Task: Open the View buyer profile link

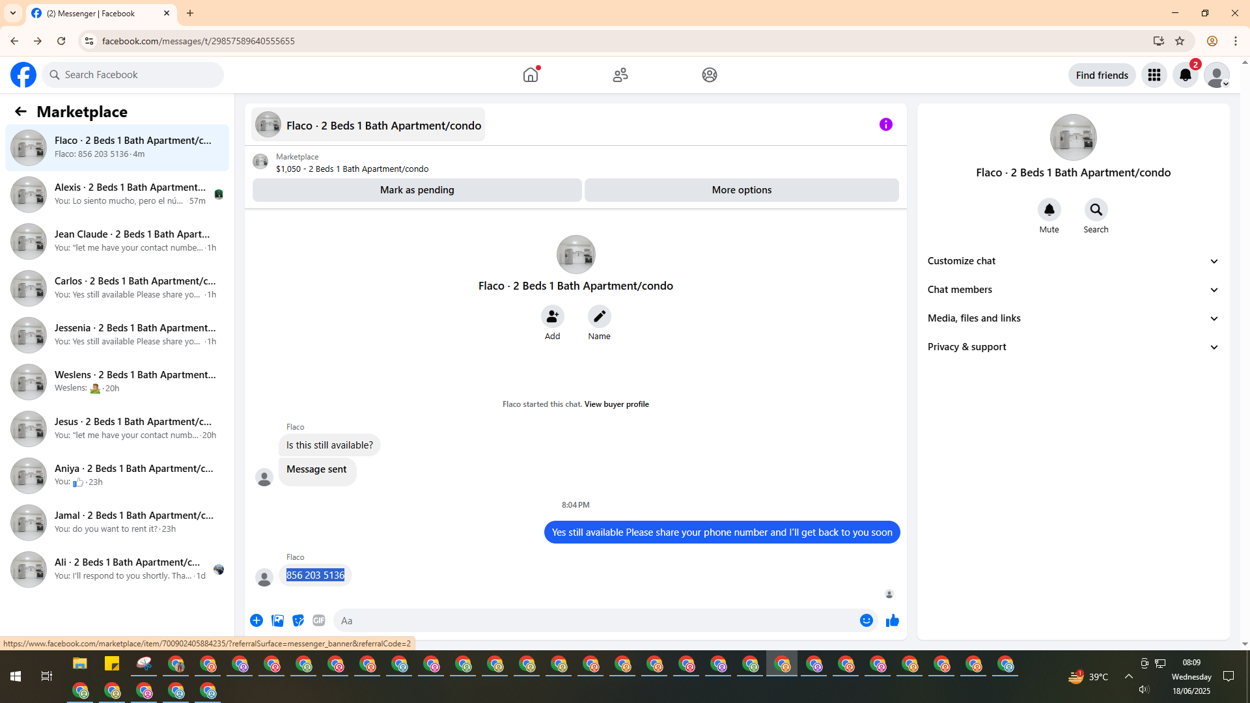Action: click(617, 404)
